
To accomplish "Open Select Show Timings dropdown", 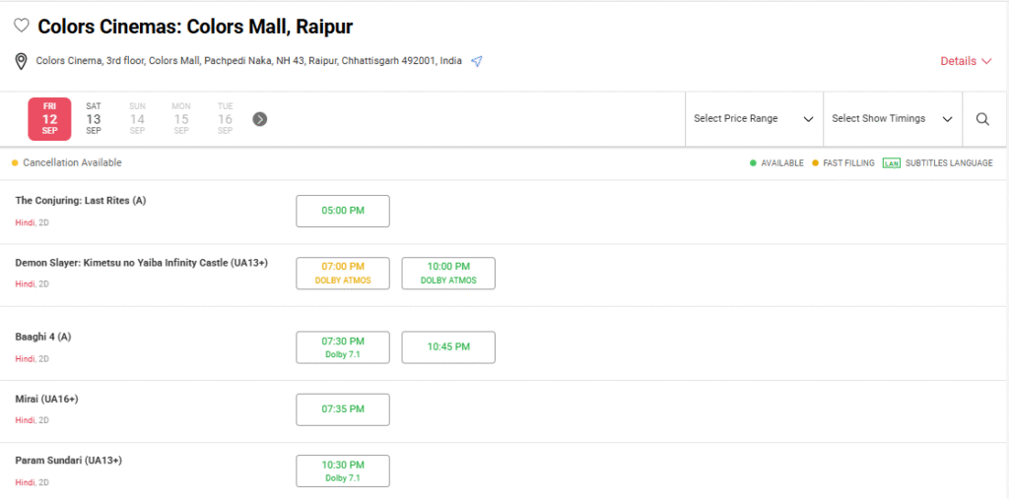I will [x=892, y=119].
